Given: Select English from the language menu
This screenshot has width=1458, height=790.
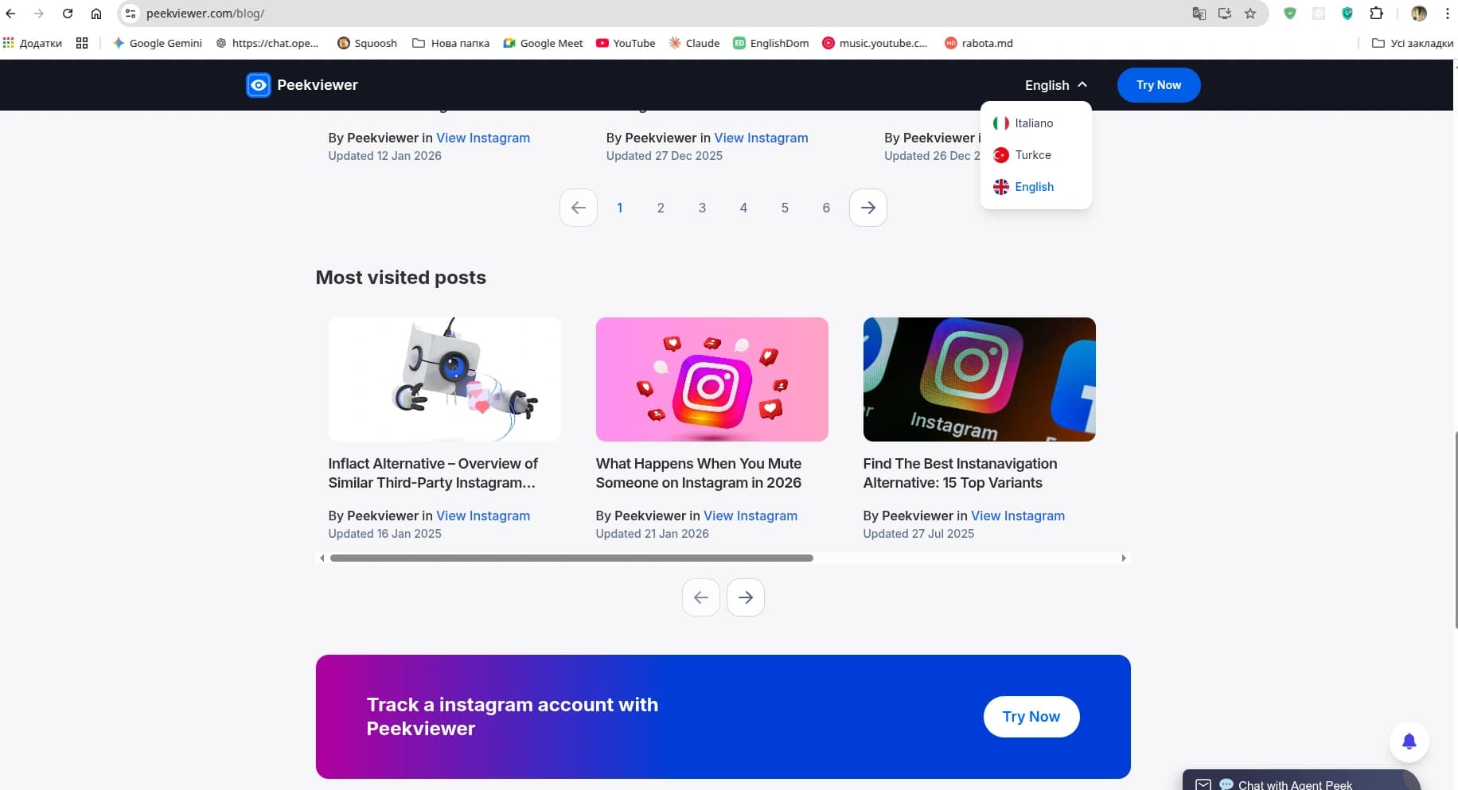Looking at the screenshot, I should click(x=1036, y=187).
